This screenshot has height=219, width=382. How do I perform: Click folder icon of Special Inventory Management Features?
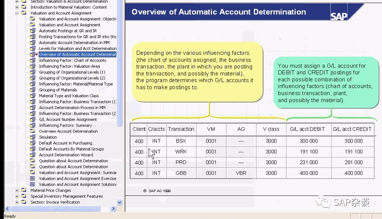pyautogui.click(x=24, y=196)
